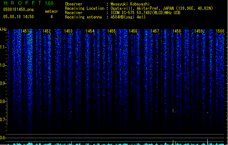The height and width of the screenshot is (145, 228).
Task: Click the 1459 time marker
Action: (199, 31)
